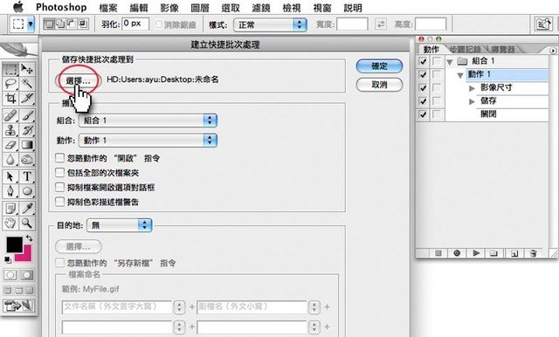Screen dimensions: 559x337
Task: Click Jump to ImageReady at toolbox bottom
Action: 18,306
